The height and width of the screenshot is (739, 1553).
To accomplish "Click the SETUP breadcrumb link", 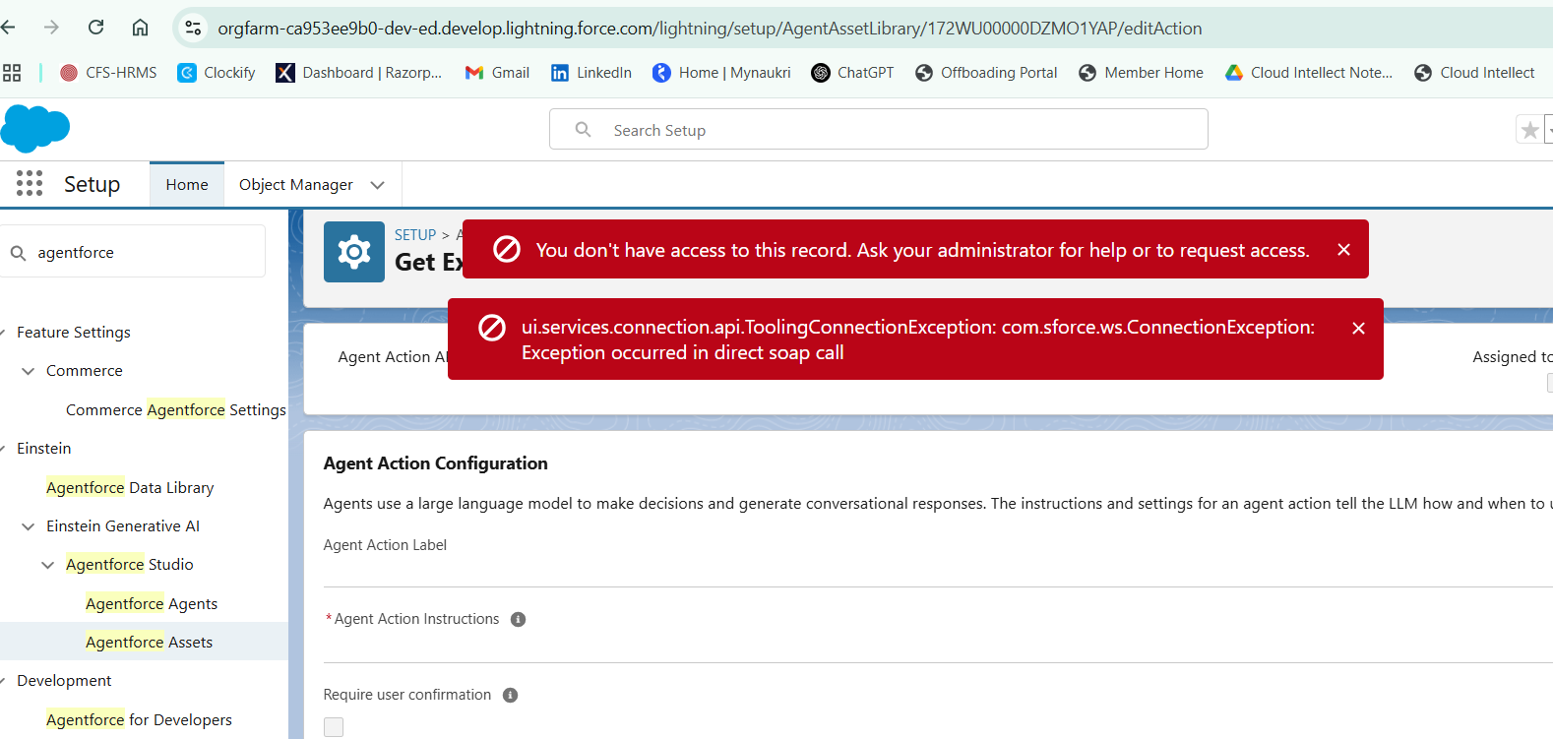I will [415, 235].
